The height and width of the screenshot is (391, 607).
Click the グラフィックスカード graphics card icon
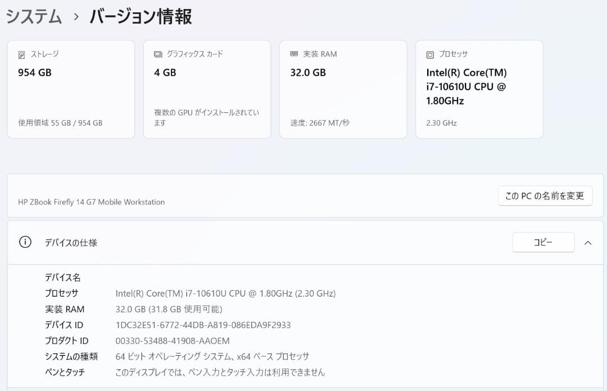pos(159,53)
